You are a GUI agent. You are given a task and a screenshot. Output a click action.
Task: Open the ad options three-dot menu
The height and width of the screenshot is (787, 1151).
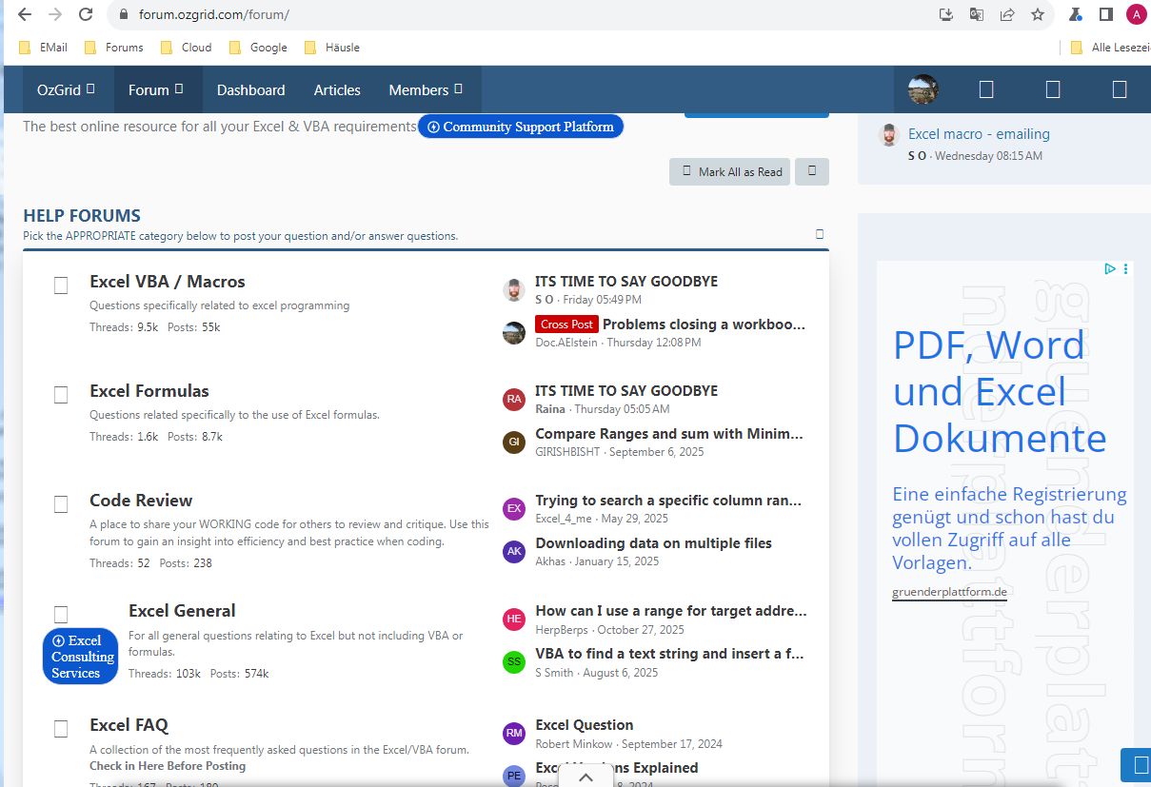point(1125,269)
